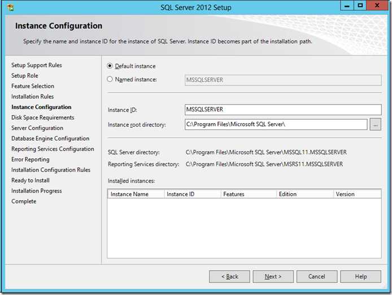The height and width of the screenshot is (295, 392).
Task: Cancel the SQL Server setup
Action: coord(317,276)
